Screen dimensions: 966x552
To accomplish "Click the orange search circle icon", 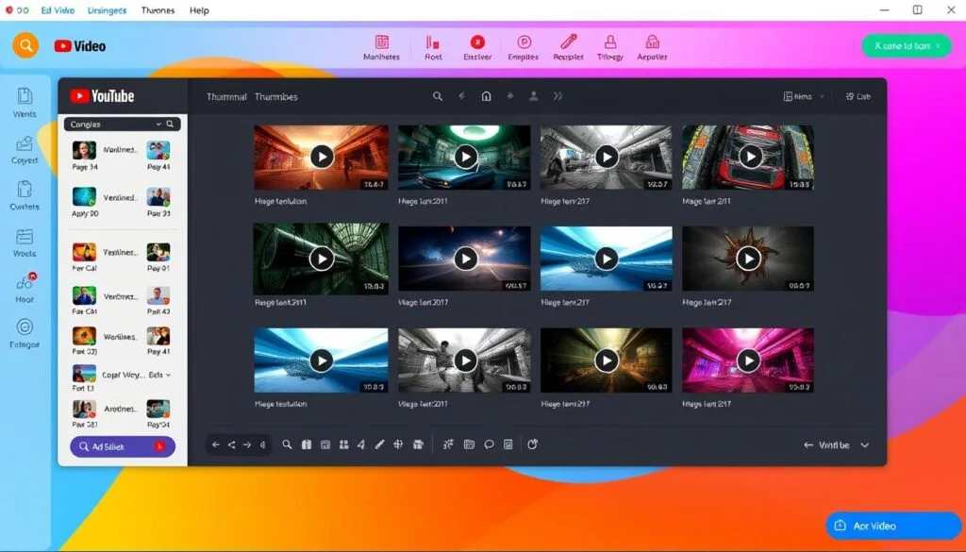I will [25, 45].
